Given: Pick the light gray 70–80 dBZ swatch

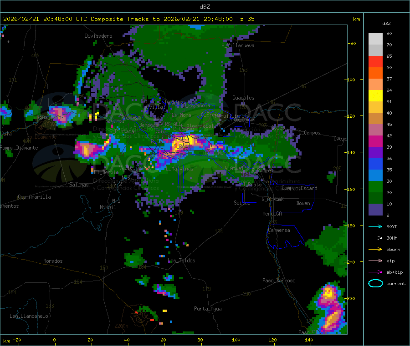Looking at the screenshot, I should (x=375, y=39).
